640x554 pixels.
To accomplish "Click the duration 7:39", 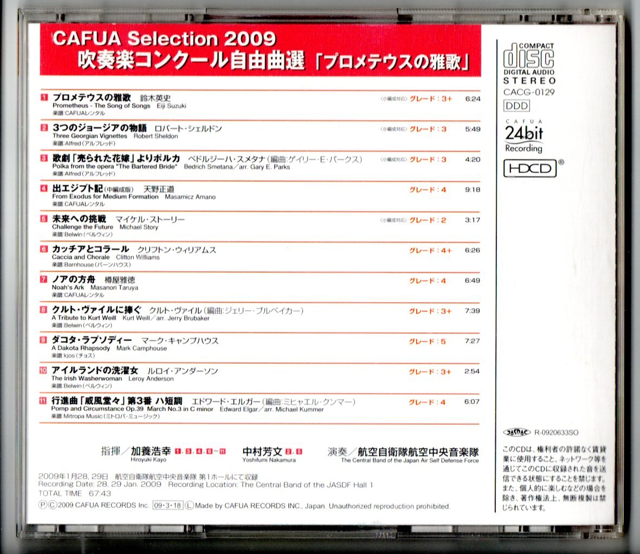I will (x=472, y=311).
